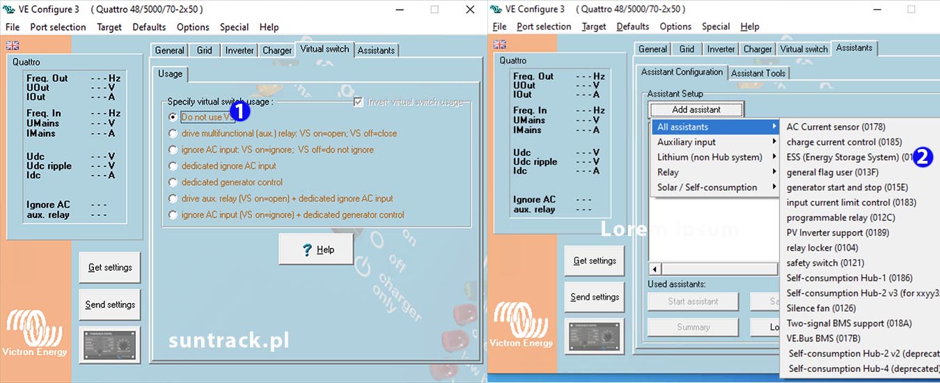The width and height of the screenshot is (940, 383).
Task: Open the File menu in left window
Action: [13, 27]
